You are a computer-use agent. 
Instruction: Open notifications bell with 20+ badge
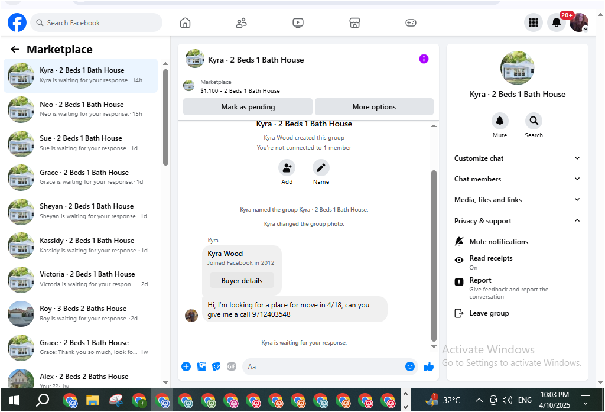(x=557, y=23)
